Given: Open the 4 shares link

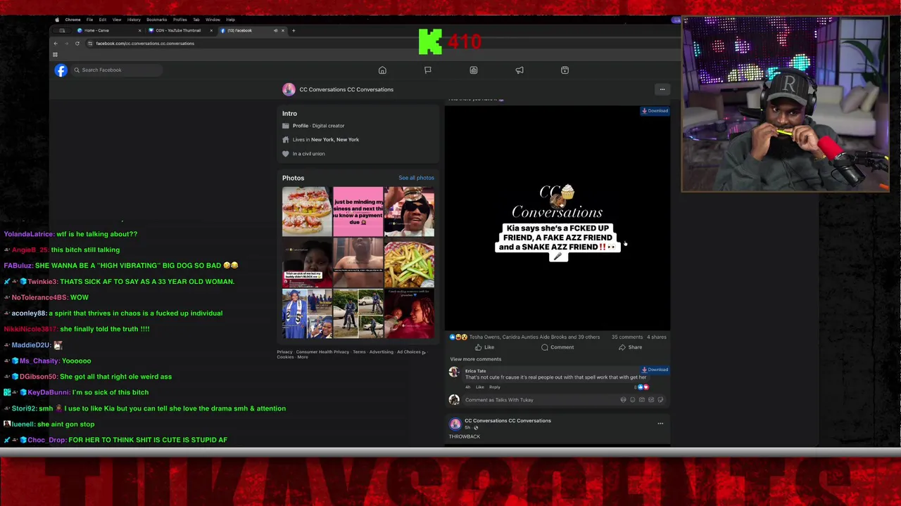Looking at the screenshot, I should pos(657,337).
